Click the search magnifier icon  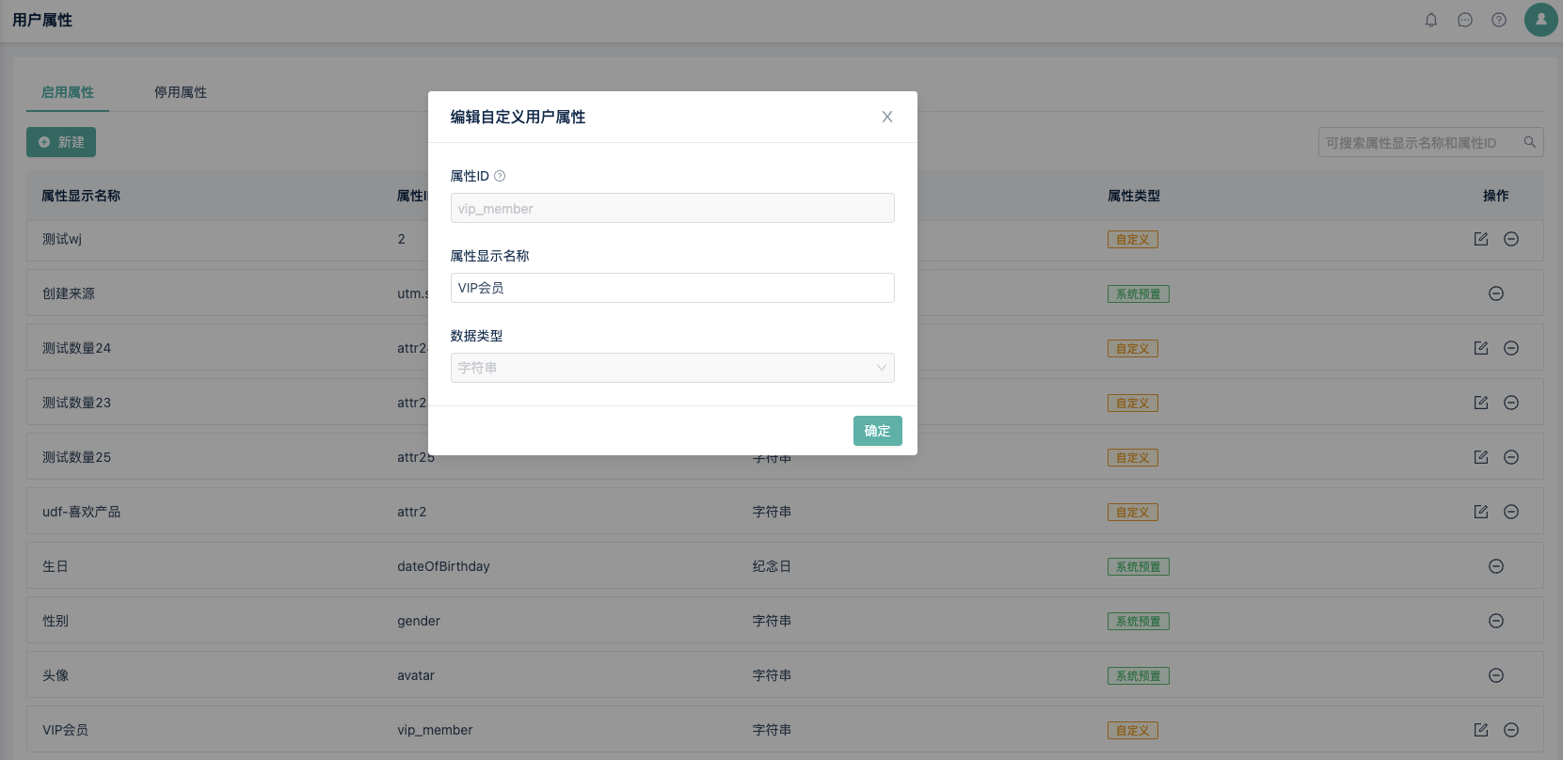coord(1530,142)
